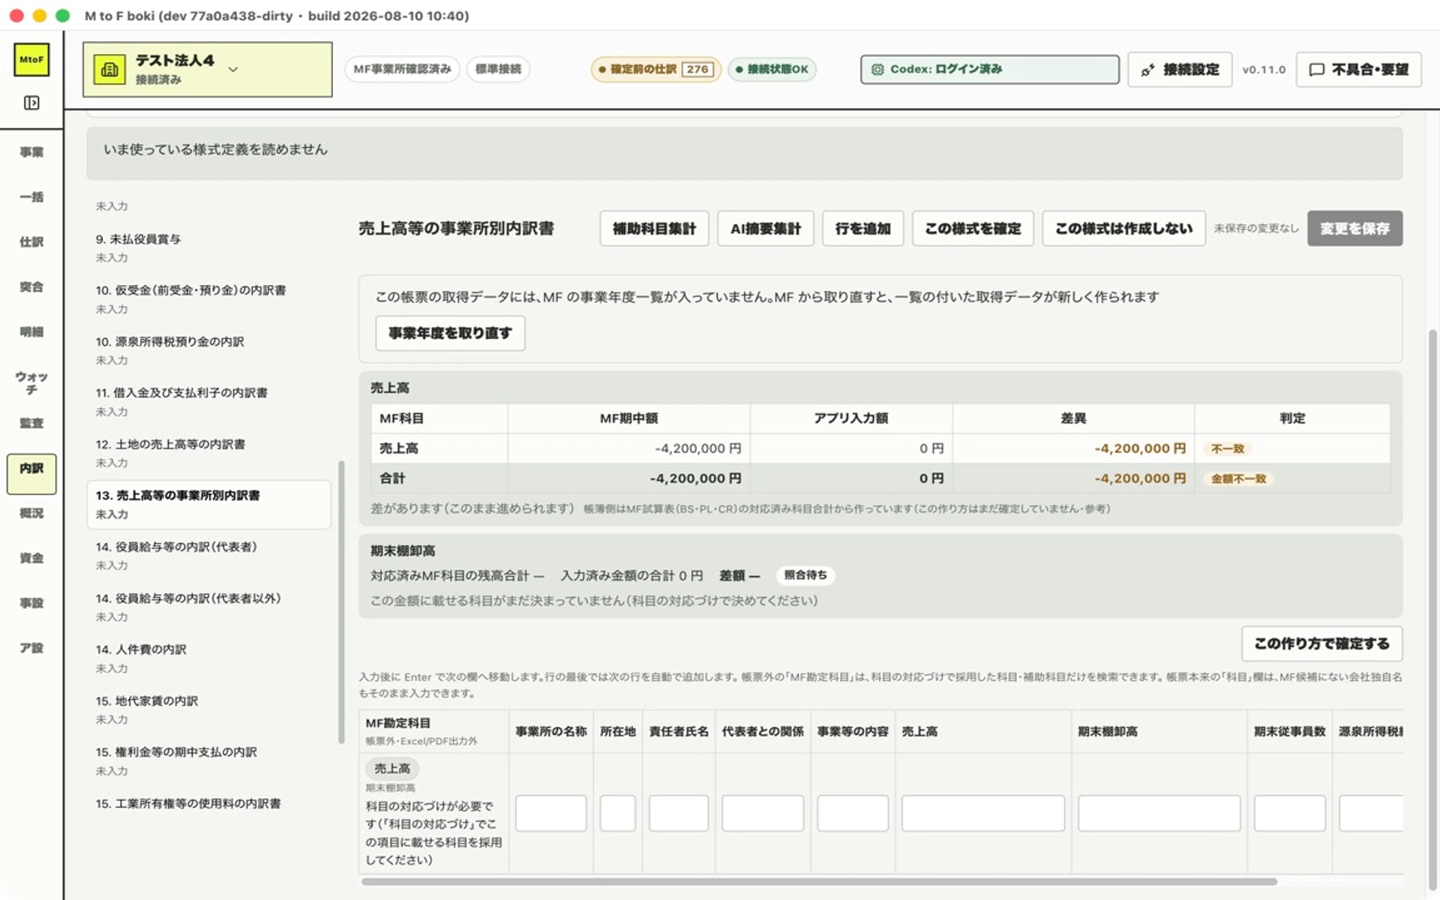Select 13. 売上高等の事業所別内訳書
The image size is (1440, 900).
coord(208,505)
